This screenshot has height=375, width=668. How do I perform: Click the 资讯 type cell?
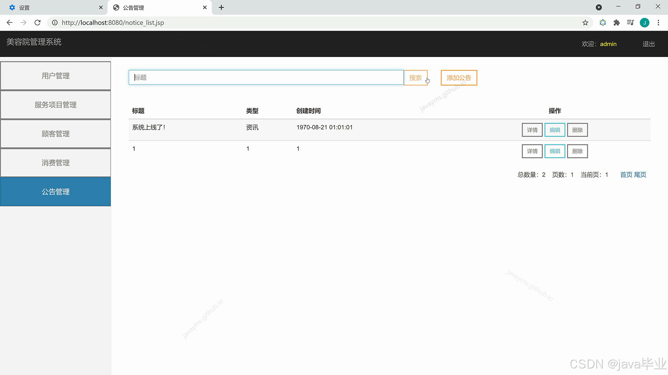click(252, 127)
